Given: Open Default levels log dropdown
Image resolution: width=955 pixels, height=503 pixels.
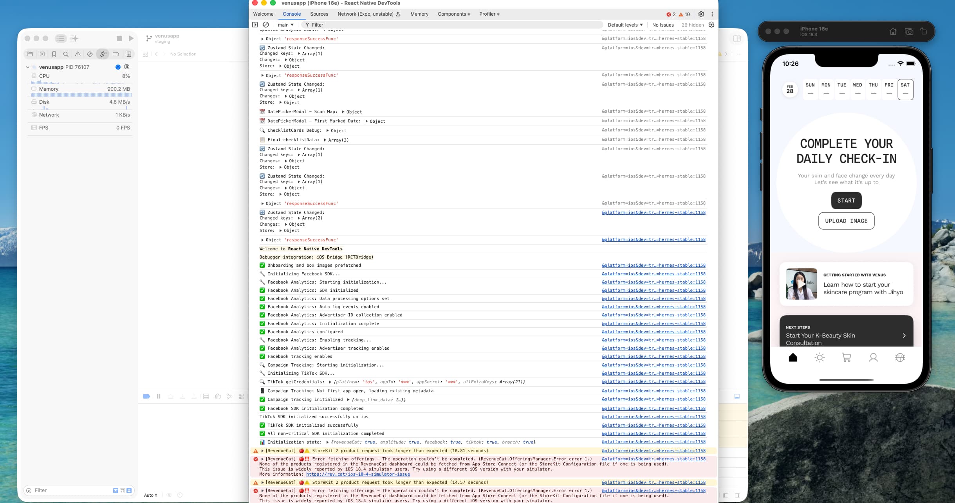Looking at the screenshot, I should 625,25.
